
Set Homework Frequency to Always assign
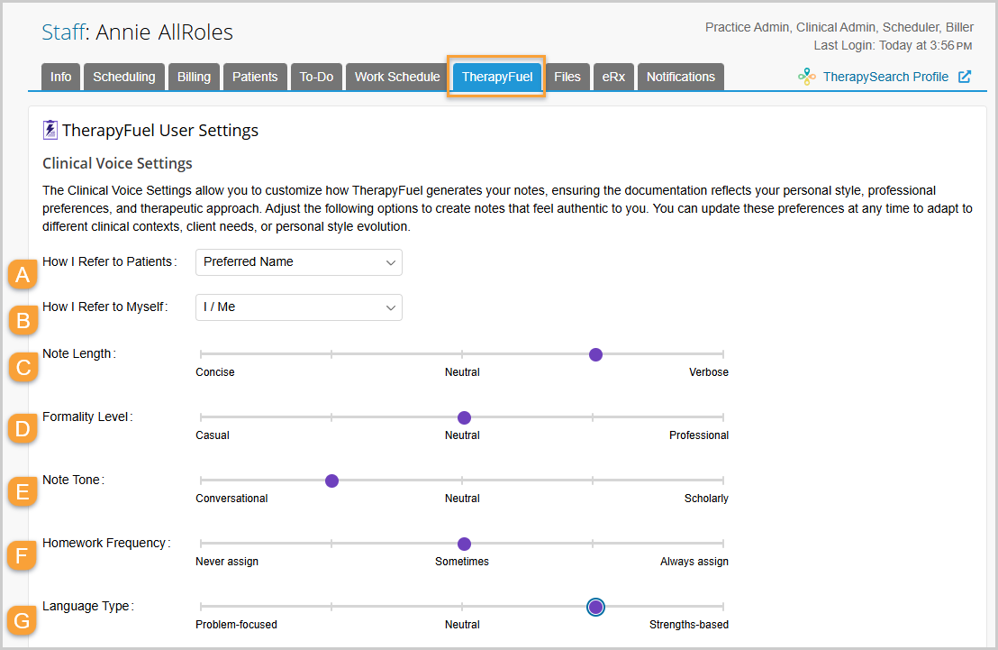[x=723, y=544]
